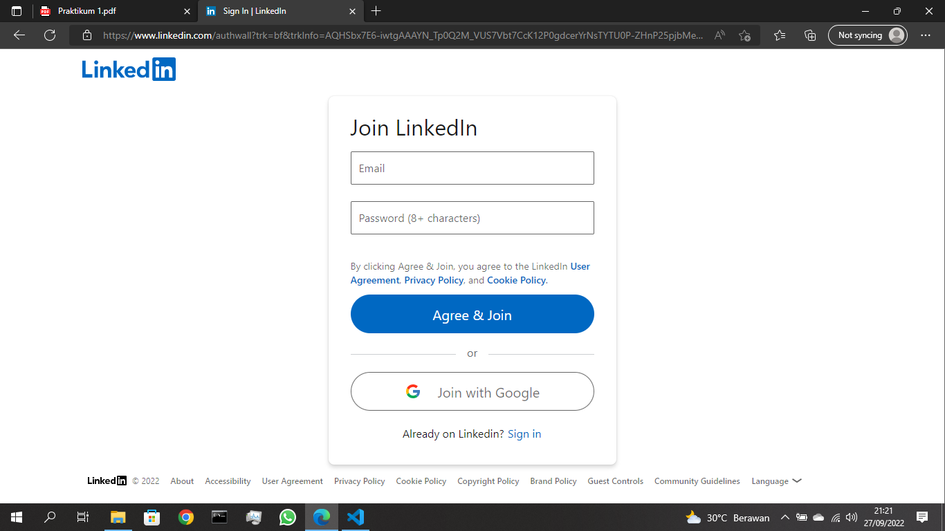Open WhatsApp from the taskbar

pyautogui.click(x=287, y=517)
